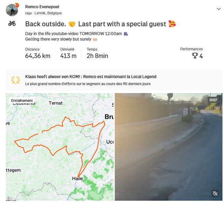Screen dimensions: 224x205
Task: Click the 2h 8min Temps value
Action: click(x=97, y=56)
